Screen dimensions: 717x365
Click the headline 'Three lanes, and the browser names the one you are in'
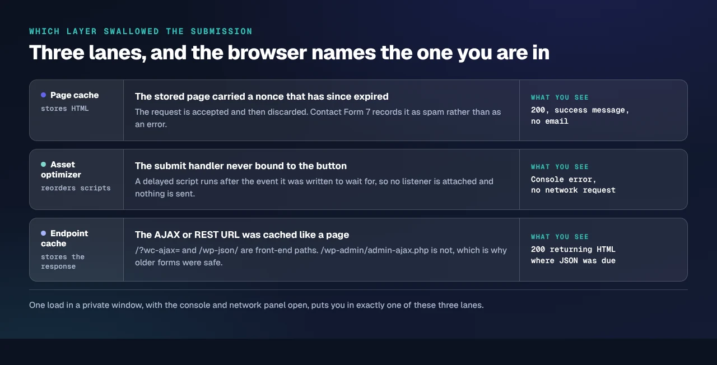[289, 53]
